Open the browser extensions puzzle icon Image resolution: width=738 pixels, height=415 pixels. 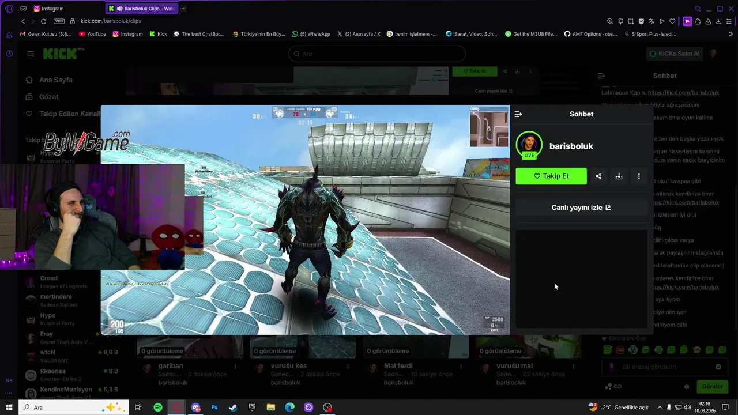698,21
